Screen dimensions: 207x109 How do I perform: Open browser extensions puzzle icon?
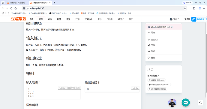click(194, 8)
